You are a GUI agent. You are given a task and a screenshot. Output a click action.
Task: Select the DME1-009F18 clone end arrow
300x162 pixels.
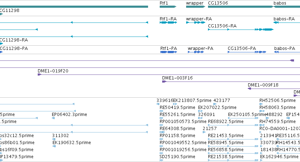(x=249, y=89)
